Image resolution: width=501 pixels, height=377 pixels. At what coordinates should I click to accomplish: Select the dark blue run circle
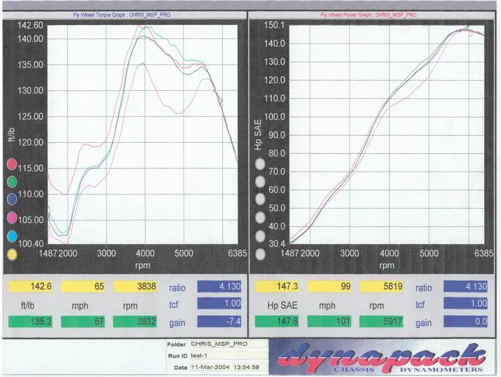11,200
